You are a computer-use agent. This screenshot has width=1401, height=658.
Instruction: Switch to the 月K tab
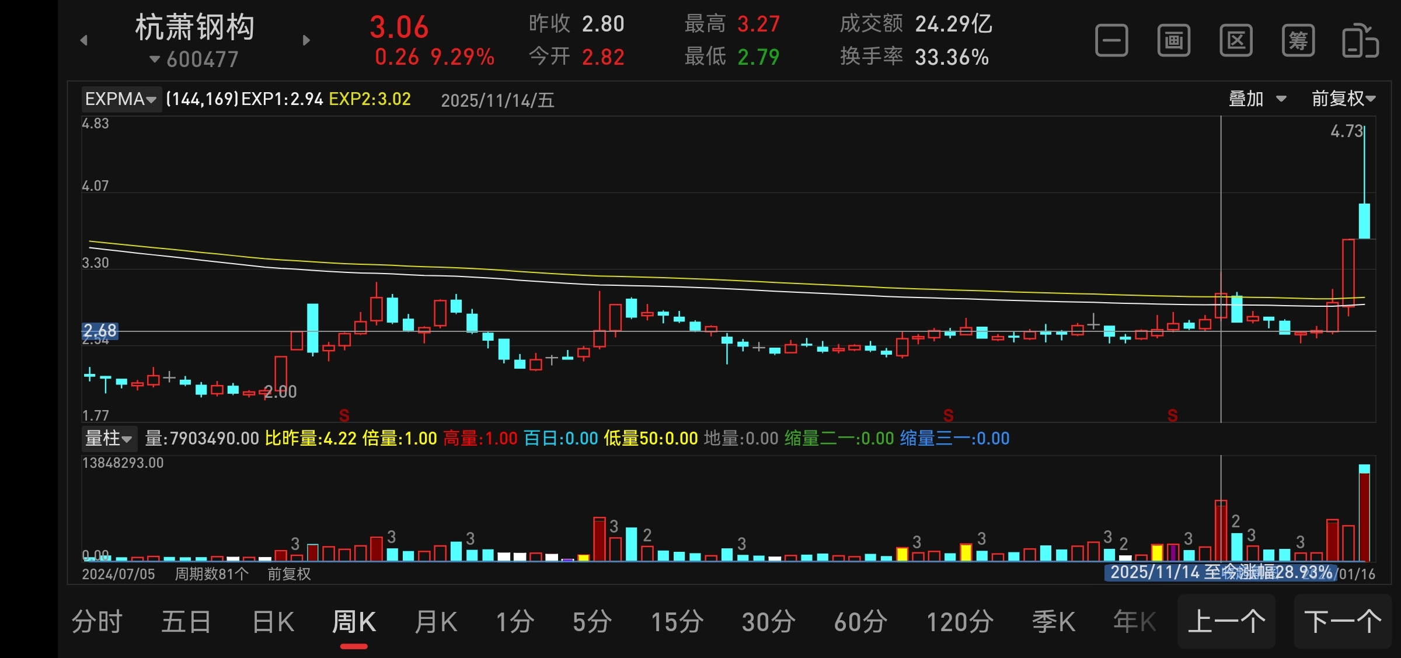435,622
